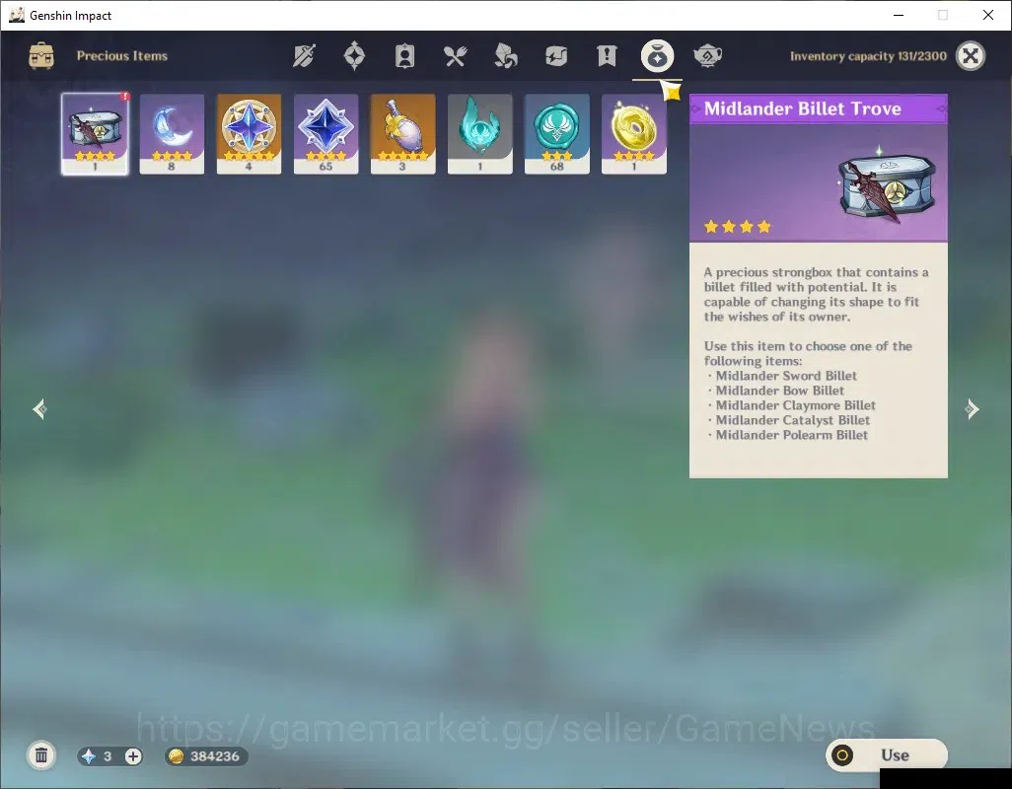Select the crescent moon item with count 8
This screenshot has width=1012, height=789.
coord(172,133)
